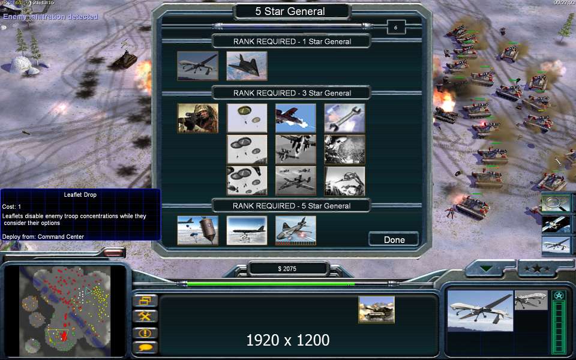Open the speech bubble chat button
Viewport: 576px width, 360px height.
click(145, 347)
